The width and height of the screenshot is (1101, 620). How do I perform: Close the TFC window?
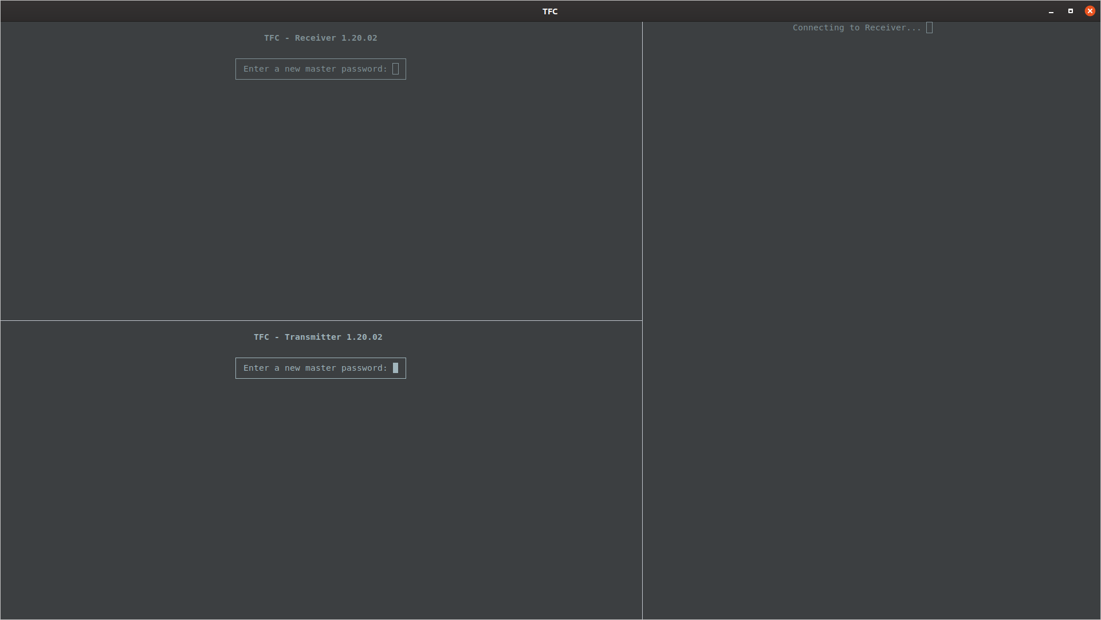[1090, 11]
